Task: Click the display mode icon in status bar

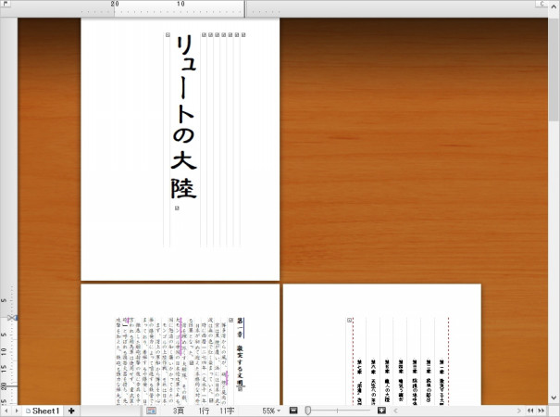Action: (x=151, y=411)
